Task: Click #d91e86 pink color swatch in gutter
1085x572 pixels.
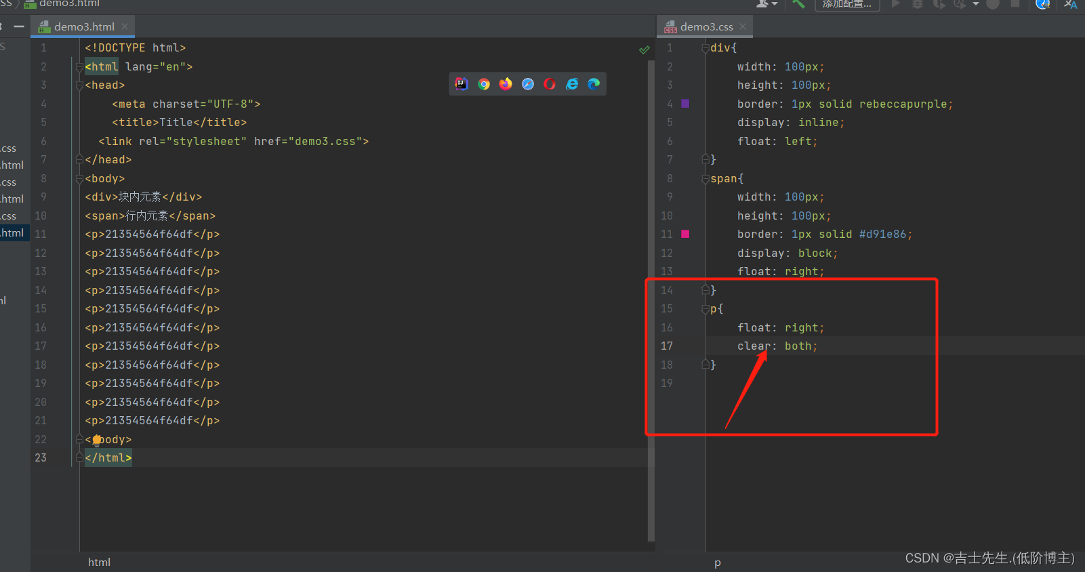Action: pos(685,234)
